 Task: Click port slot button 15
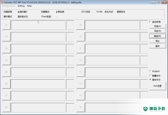coord(81,95)
